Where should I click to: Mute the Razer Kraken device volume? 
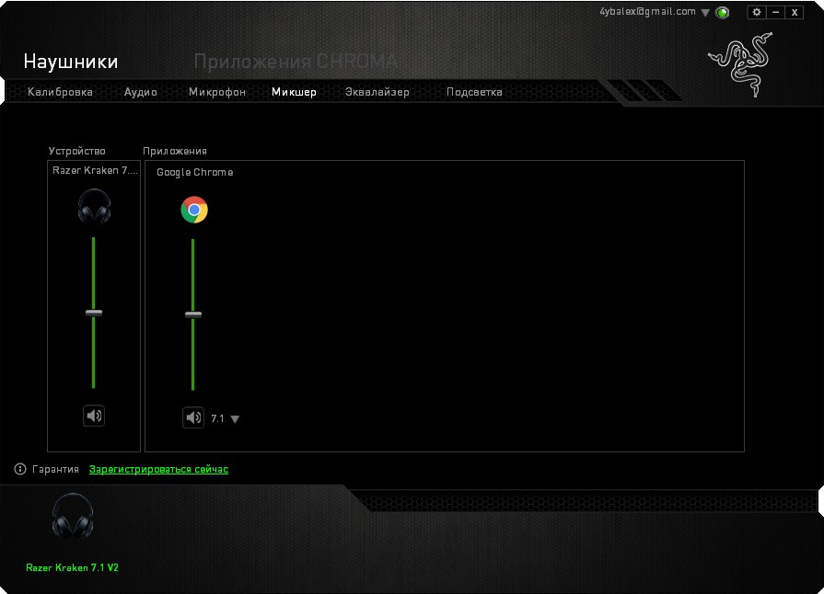coord(94,416)
